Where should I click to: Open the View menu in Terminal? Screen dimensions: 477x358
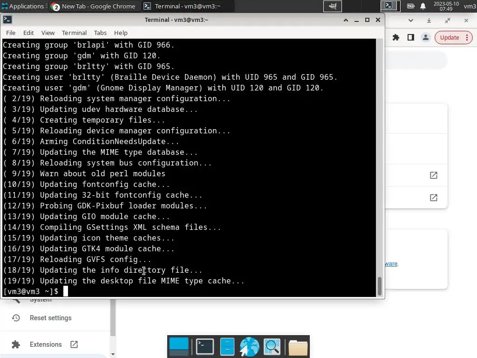(x=48, y=33)
